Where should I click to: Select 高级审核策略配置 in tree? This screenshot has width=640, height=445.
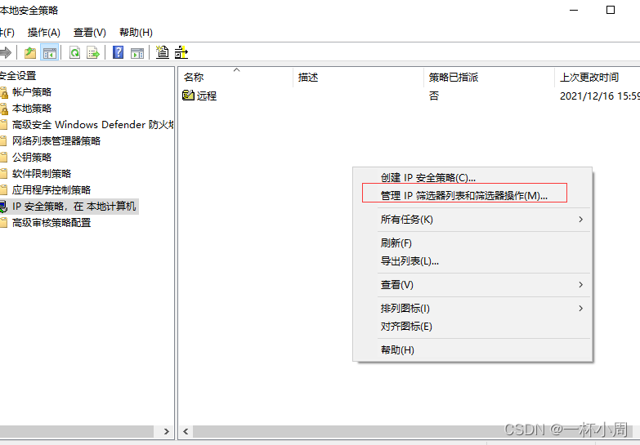click(x=51, y=223)
